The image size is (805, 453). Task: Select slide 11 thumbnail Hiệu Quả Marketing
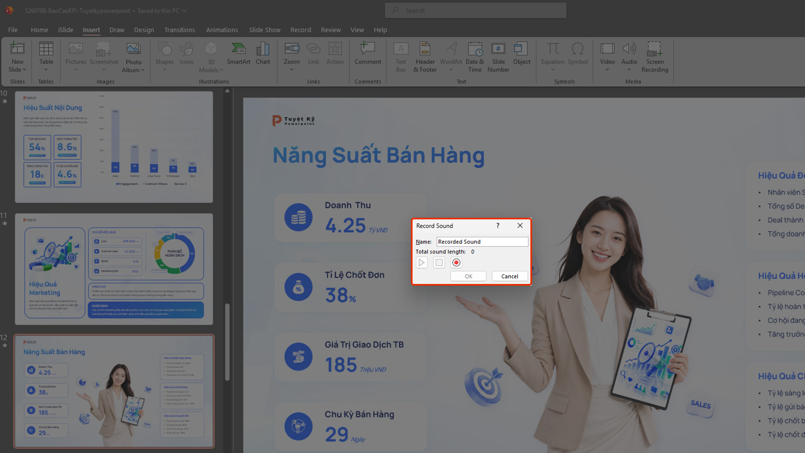tap(114, 269)
